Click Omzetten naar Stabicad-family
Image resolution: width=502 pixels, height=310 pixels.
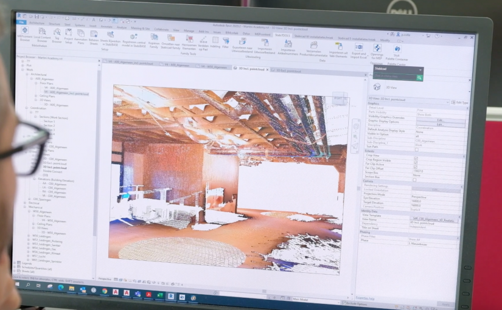pyautogui.click(x=171, y=42)
